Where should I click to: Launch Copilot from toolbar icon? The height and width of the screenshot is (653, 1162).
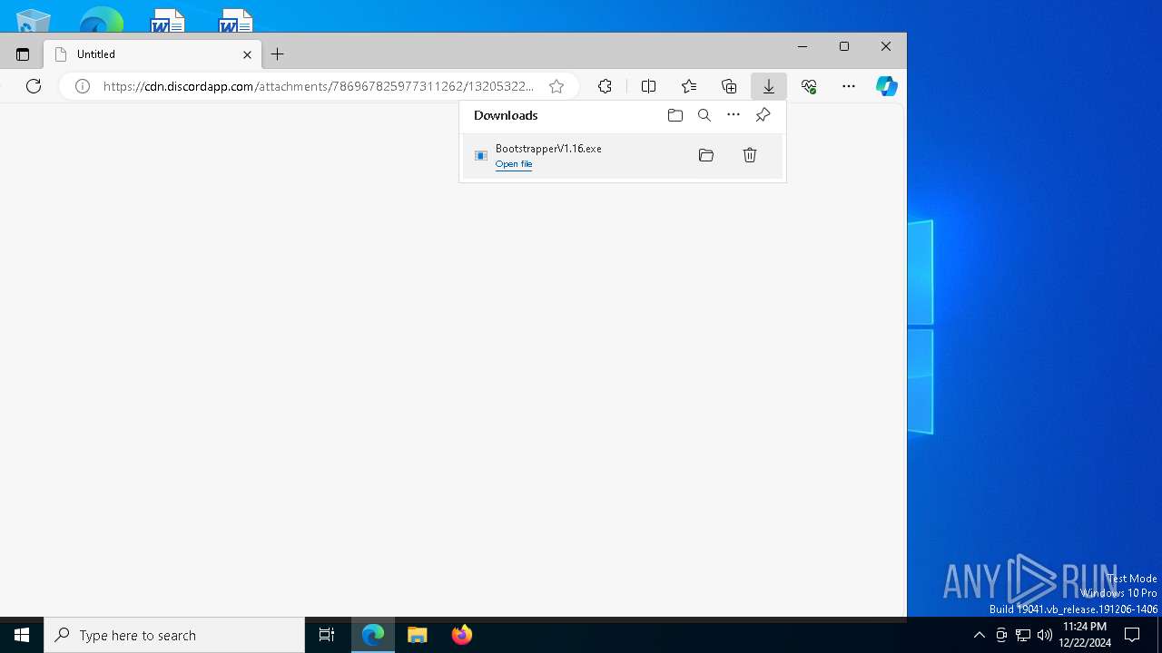click(x=887, y=86)
